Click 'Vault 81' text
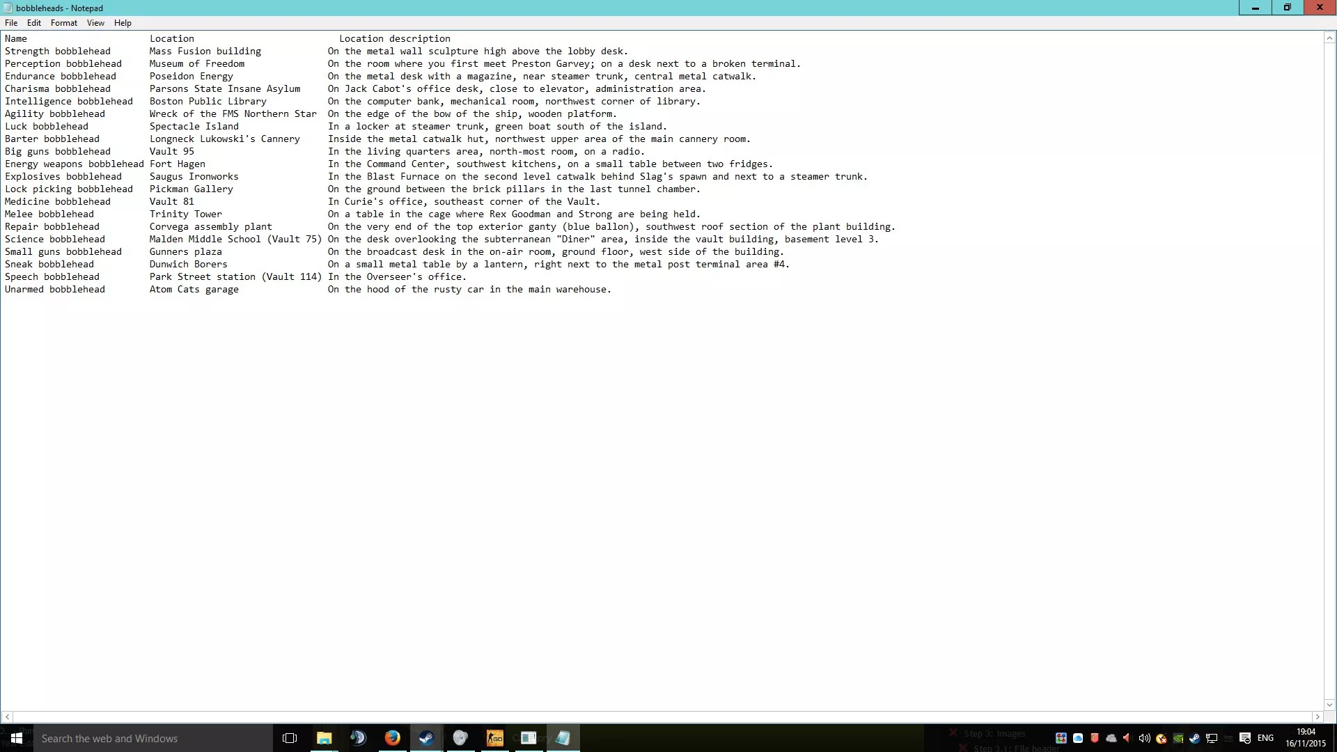Screen dimensions: 1337x752 (172, 202)
